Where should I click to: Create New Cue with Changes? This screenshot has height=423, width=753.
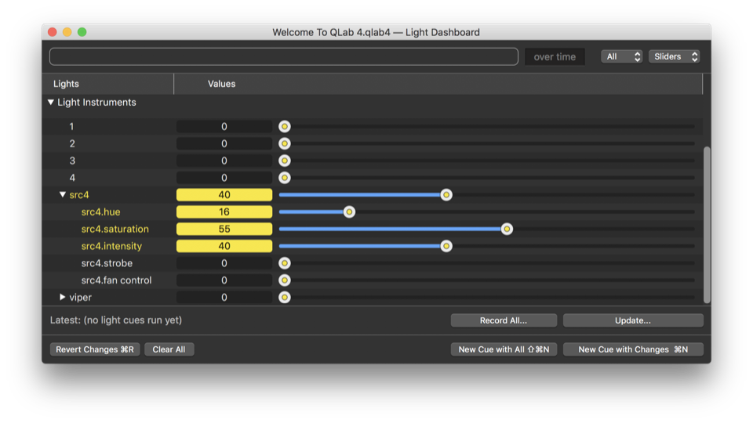point(633,349)
